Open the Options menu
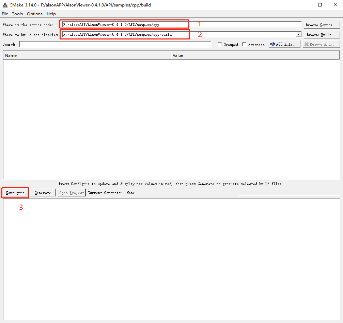The height and width of the screenshot is (323, 343). coord(34,14)
